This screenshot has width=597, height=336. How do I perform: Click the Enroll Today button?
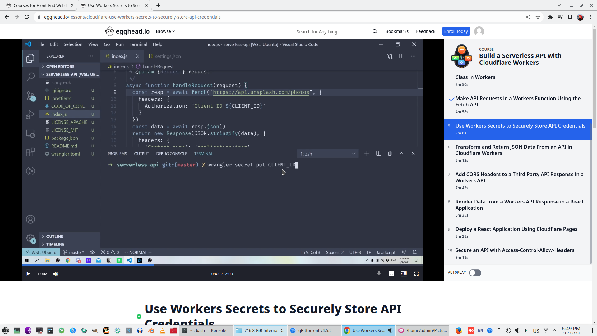456,31
